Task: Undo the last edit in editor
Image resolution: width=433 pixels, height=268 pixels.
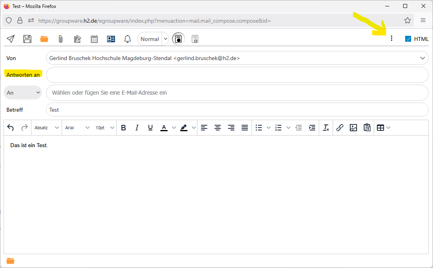Action: pyautogui.click(x=11, y=128)
